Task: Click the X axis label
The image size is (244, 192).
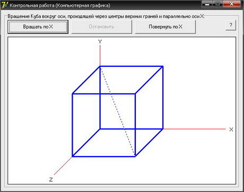Action: [x=231, y=129]
